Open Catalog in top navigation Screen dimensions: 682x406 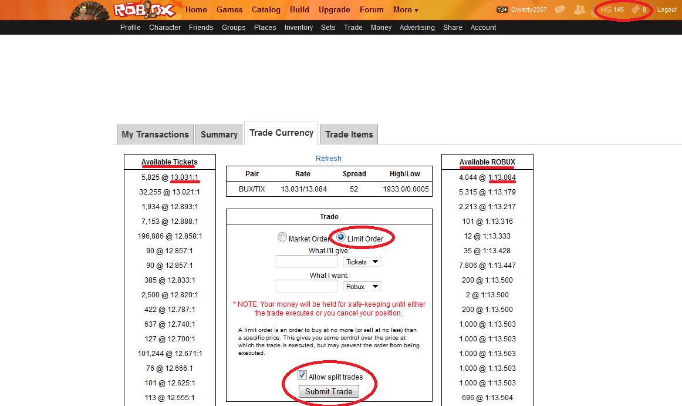click(x=266, y=9)
